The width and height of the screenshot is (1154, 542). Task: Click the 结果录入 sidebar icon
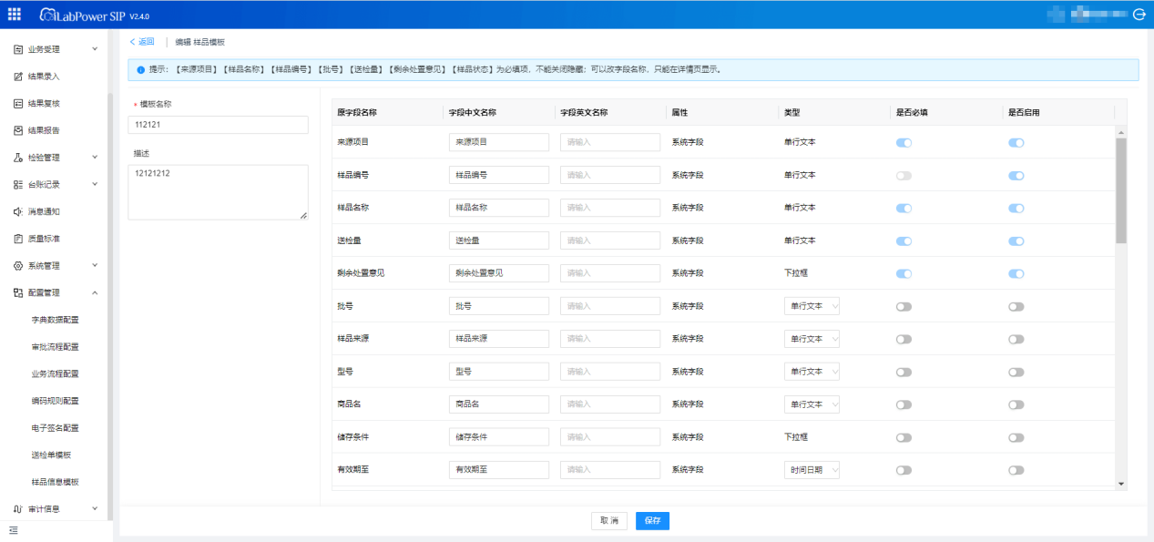(18, 77)
